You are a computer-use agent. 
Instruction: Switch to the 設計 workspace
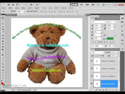[x=82, y=5]
